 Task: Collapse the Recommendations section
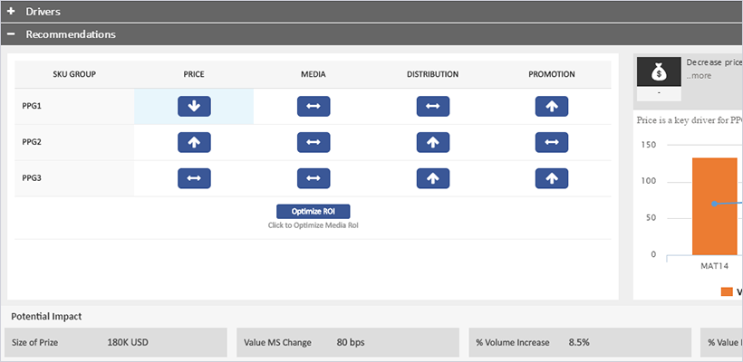12,34
